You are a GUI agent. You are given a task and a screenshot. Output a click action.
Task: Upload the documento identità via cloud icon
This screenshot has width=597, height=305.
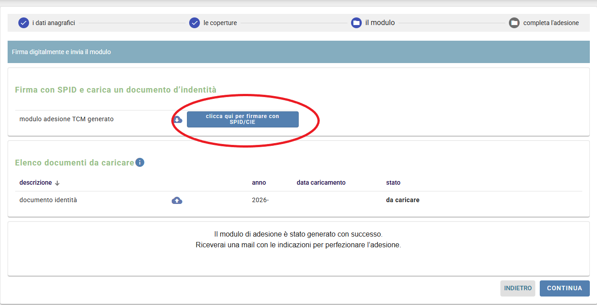177,200
